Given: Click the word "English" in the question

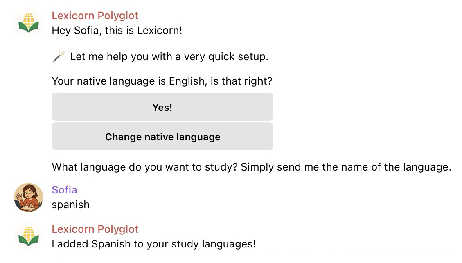Looking at the screenshot, I should (x=187, y=81).
